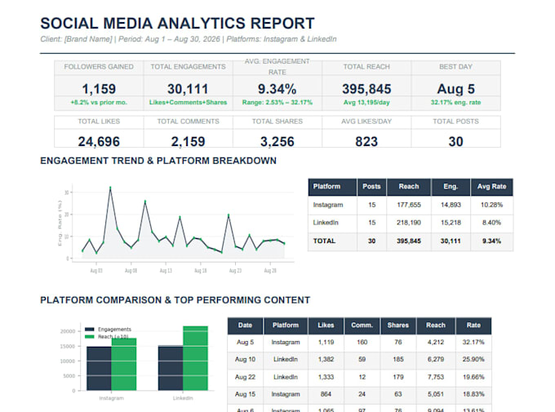Click the LinkedIn reach value 218,190
The width and height of the screenshot is (555, 412).
(x=409, y=223)
